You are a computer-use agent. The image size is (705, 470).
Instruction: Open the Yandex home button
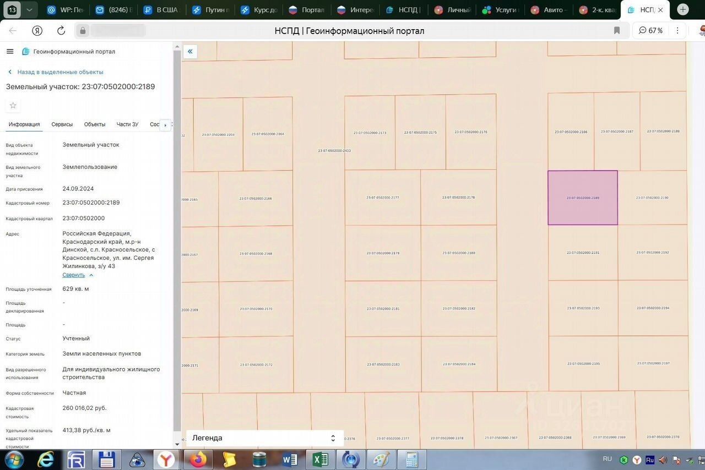pos(37,31)
